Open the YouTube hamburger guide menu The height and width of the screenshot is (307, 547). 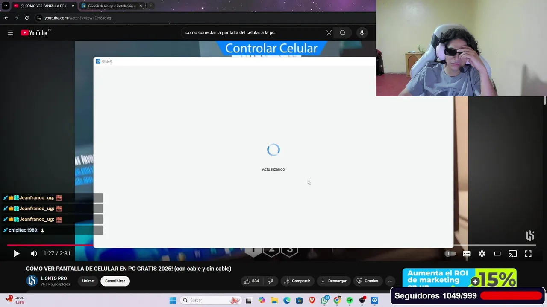point(10,33)
